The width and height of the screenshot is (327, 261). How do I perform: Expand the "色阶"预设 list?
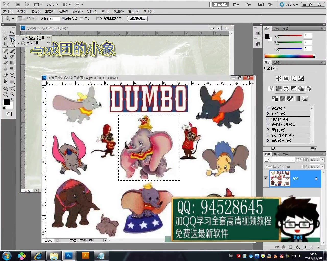tap(268, 108)
